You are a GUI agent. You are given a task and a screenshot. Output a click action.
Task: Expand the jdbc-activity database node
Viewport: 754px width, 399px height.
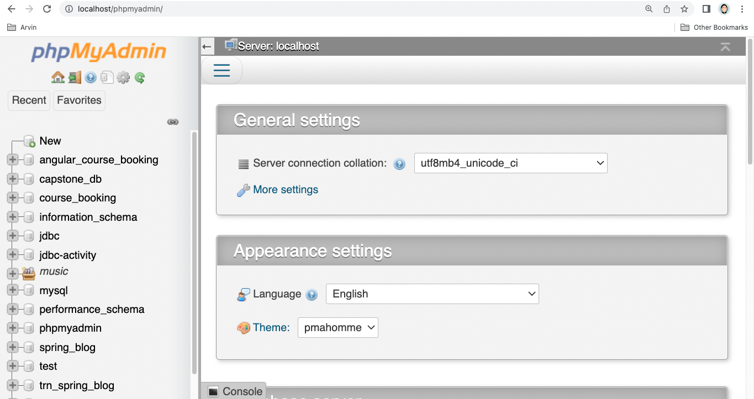12,255
